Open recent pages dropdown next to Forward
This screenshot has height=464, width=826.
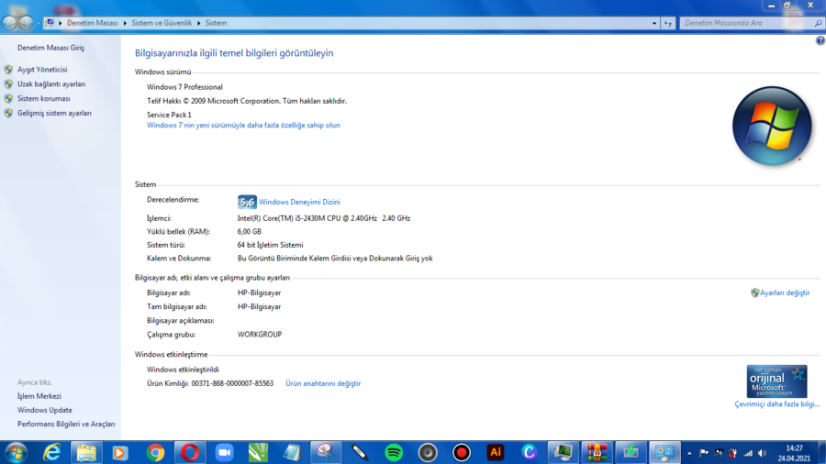click(x=38, y=23)
